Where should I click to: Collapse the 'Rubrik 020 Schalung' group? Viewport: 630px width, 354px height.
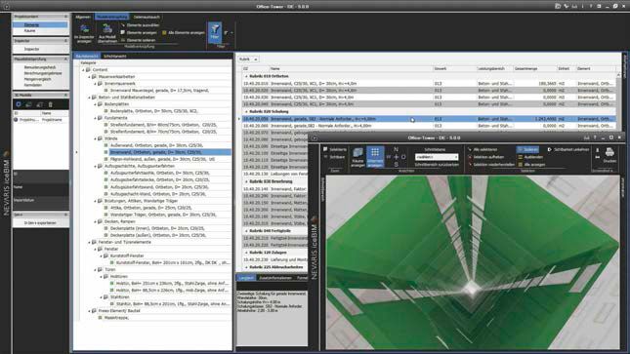pyautogui.click(x=246, y=111)
